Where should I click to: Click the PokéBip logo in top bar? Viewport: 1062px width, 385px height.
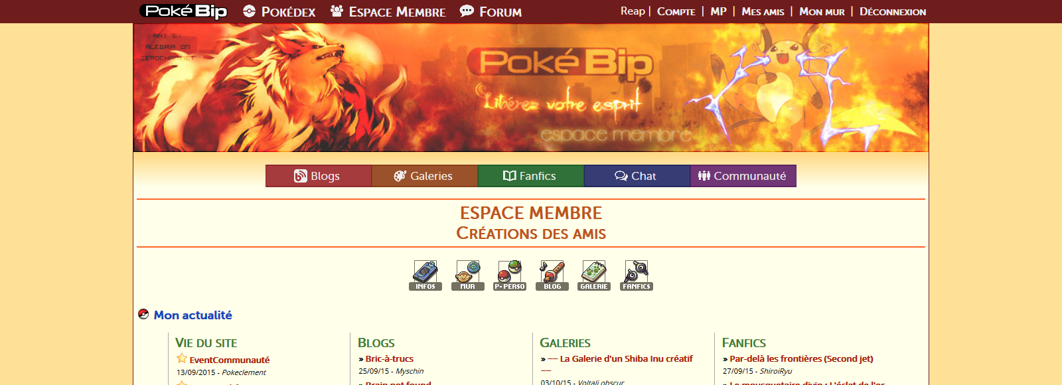point(183,11)
